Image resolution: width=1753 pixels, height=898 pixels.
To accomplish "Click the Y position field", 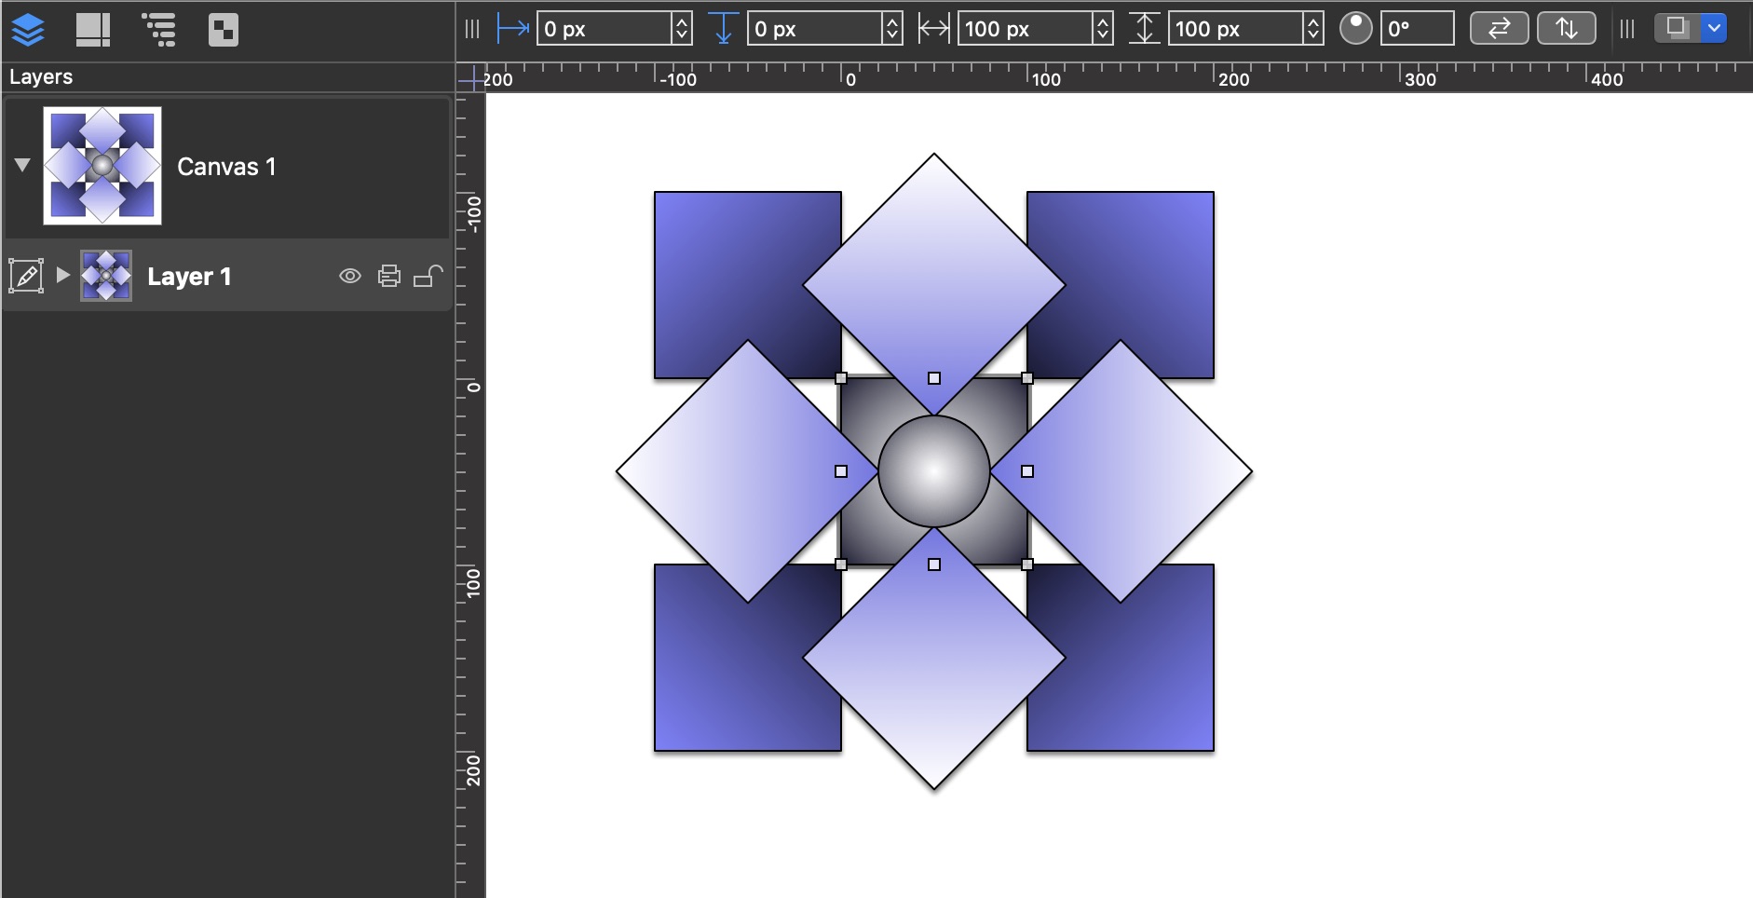I will click(814, 29).
